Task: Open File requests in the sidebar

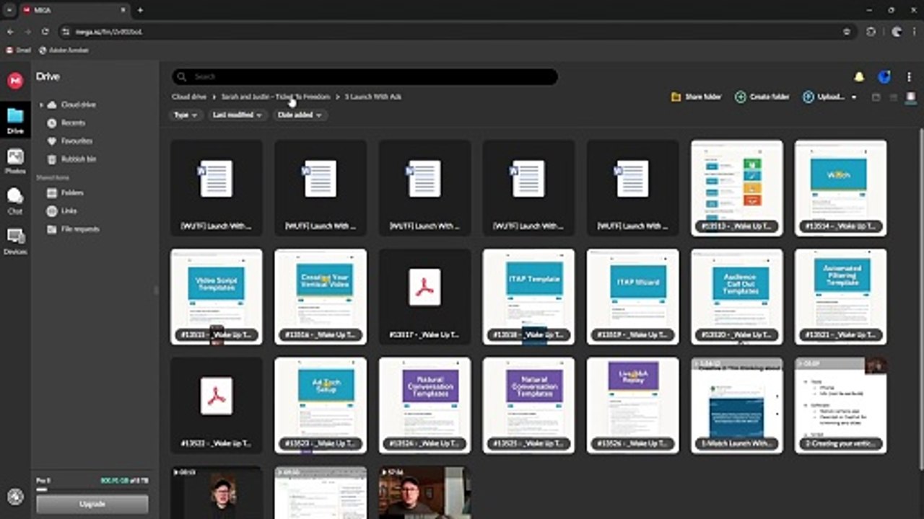Action: [x=72, y=229]
